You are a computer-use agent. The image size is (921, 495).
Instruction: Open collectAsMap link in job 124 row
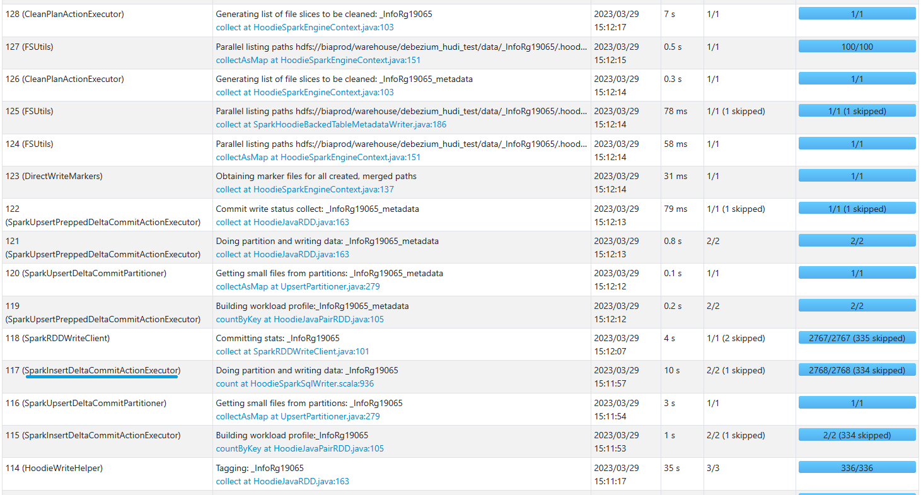point(318,158)
